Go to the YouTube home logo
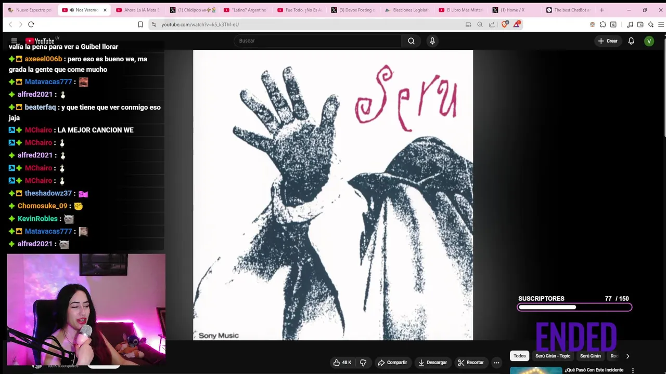 [x=41, y=41]
